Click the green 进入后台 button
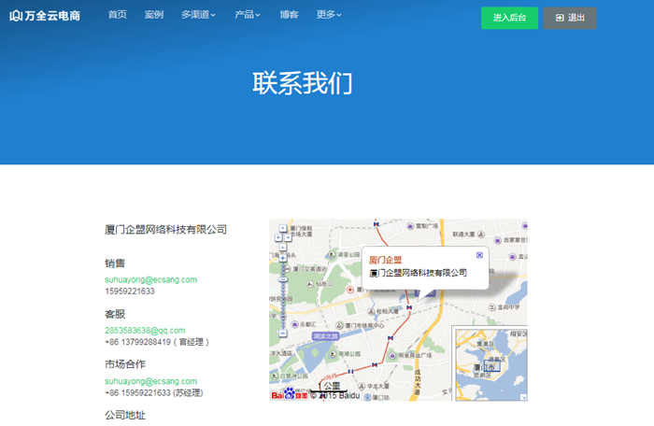The height and width of the screenshot is (426, 654). [509, 18]
